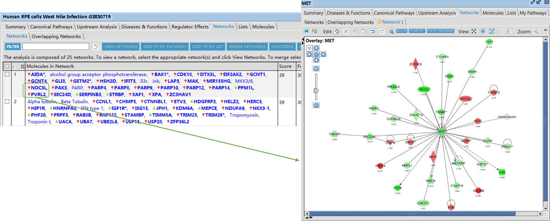Zoom out with the minus button
550x221 pixels.
316,105
